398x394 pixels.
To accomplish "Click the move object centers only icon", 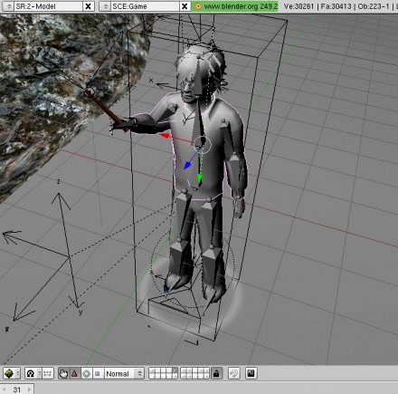I will click(x=48, y=374).
